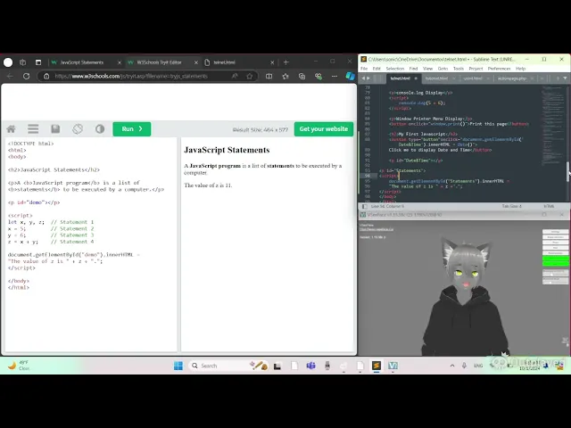The height and width of the screenshot is (428, 571).
Task: Open the Windows Start menu
Action: 178,366
